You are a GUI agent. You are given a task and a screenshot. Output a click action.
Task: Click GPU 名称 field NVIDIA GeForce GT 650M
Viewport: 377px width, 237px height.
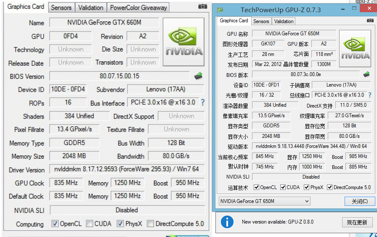click(294, 34)
